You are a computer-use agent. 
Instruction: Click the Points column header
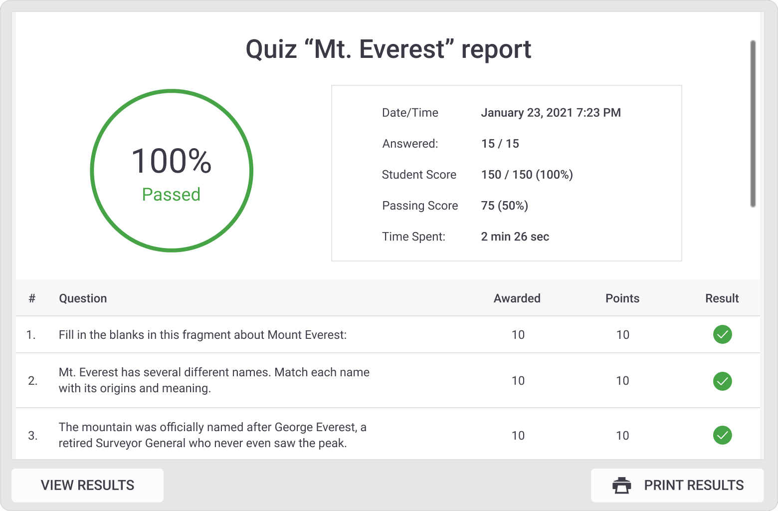coord(622,298)
